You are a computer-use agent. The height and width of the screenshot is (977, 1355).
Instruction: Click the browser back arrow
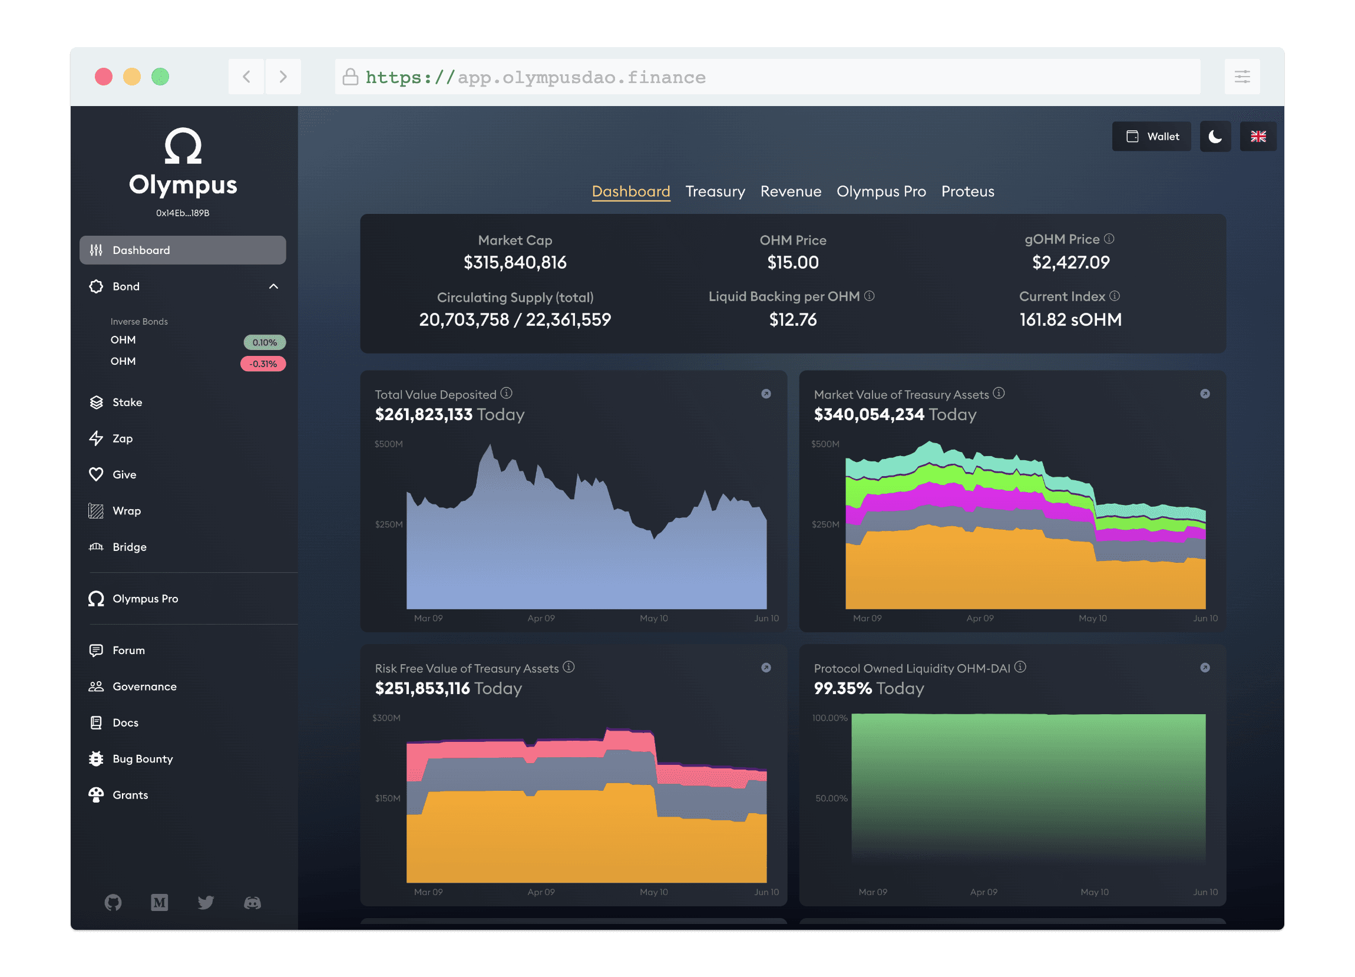(246, 77)
